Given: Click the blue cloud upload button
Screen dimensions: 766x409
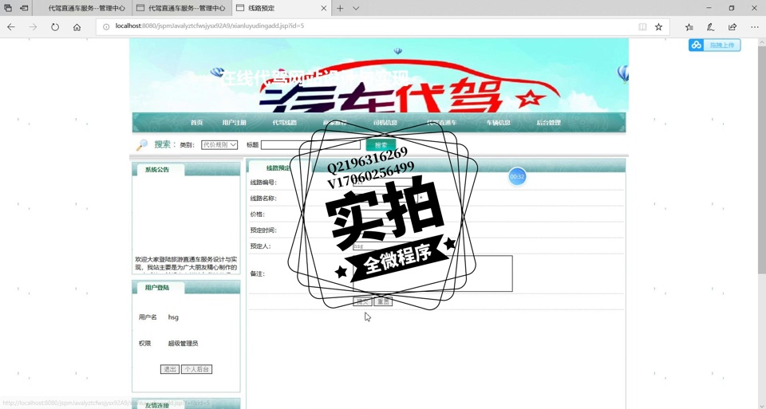Looking at the screenshot, I should [714, 45].
